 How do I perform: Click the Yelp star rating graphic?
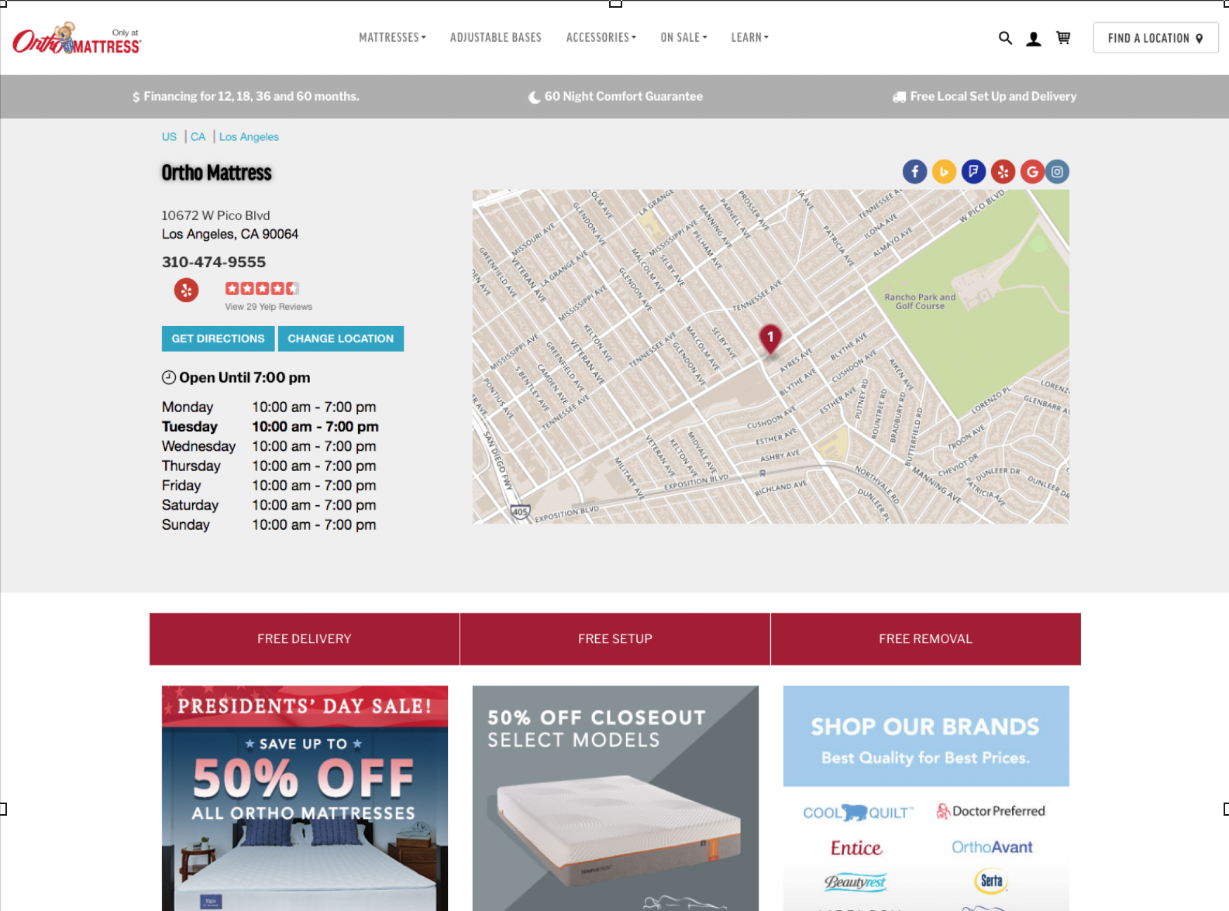pos(262,288)
